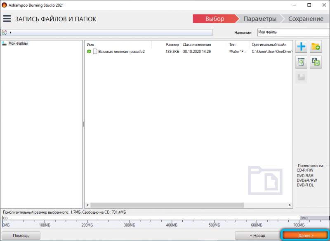Create a new folder with the folder-plus icon
Image resolution: width=330 pixels, height=241 pixels.
316,46
